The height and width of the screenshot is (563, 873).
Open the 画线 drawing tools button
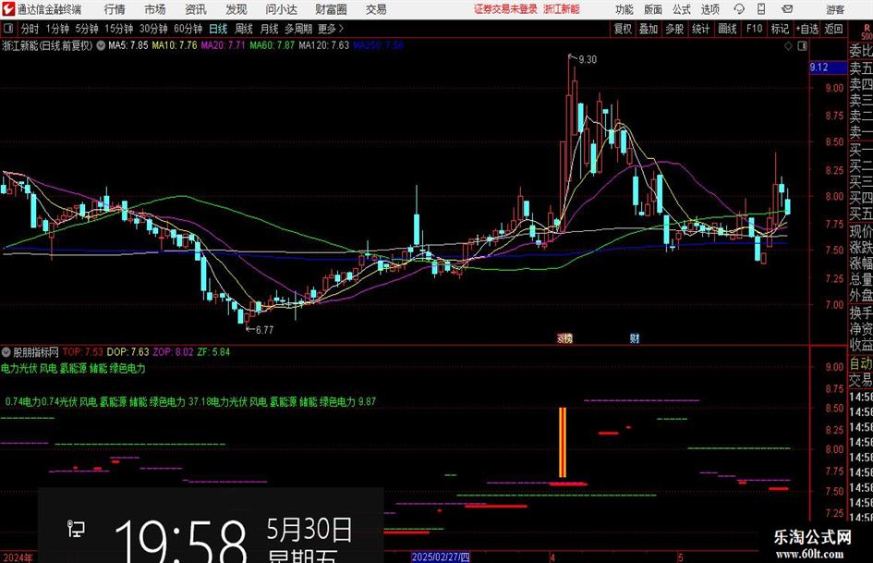pyautogui.click(x=727, y=29)
